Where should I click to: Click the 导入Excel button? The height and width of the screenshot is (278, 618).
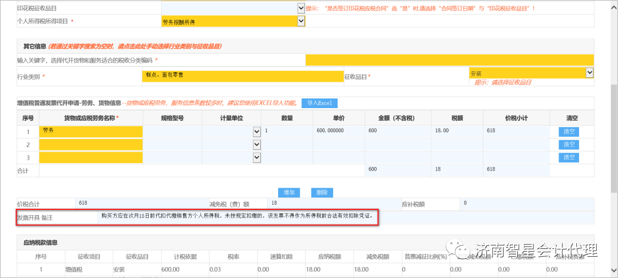320,103
